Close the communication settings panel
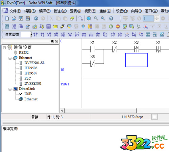169x152 pixels. click(x=56, y=41)
